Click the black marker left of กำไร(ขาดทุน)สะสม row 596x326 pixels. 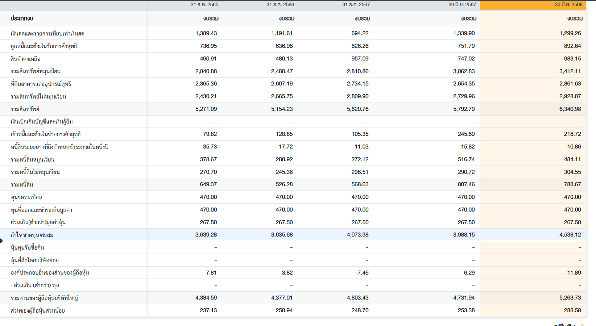tap(1, 241)
